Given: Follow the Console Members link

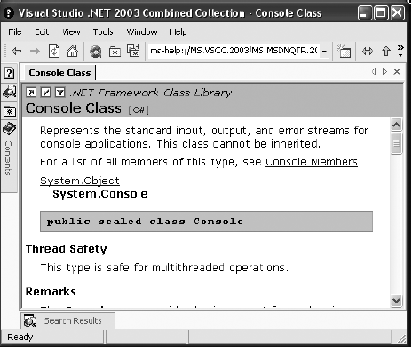Looking at the screenshot, I should tap(312, 162).
